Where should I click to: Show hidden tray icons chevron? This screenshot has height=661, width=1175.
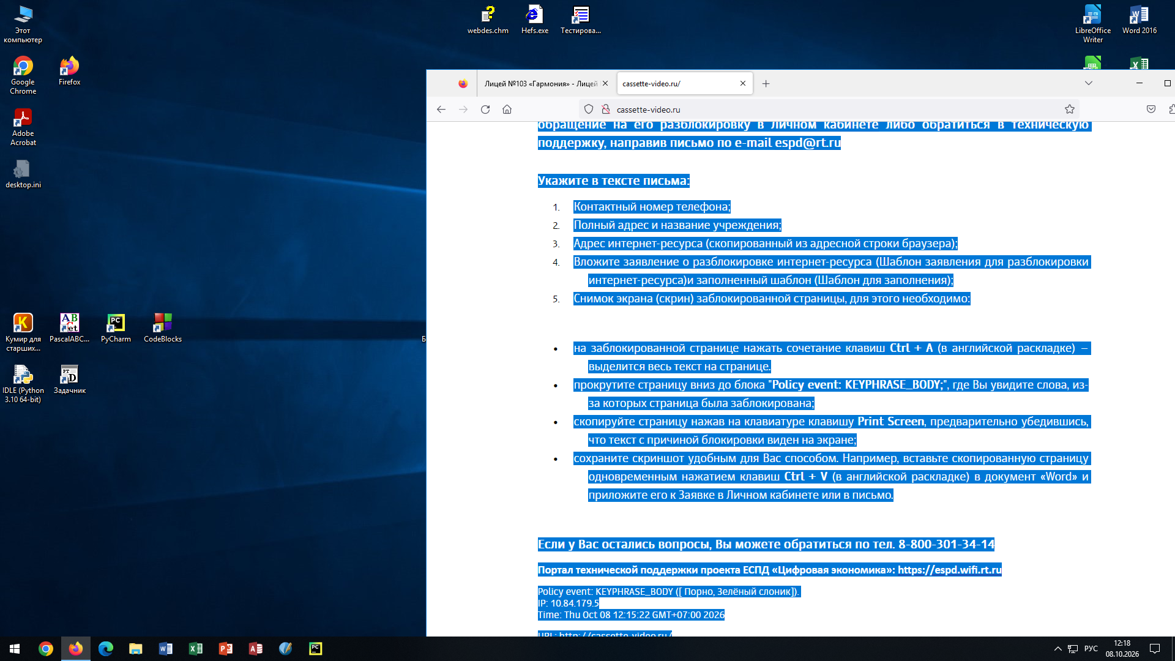tap(1057, 649)
